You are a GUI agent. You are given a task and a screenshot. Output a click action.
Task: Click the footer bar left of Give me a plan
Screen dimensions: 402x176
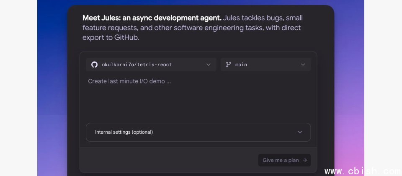point(167,160)
